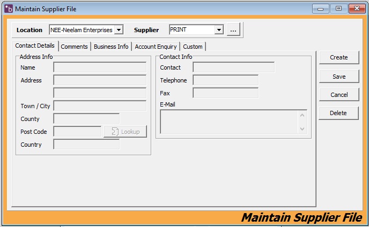Click the E-Mail scrollbar down arrow
369x227 pixels.
[302, 129]
